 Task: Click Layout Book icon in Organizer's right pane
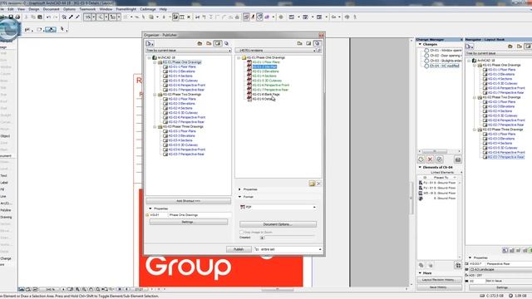tap(308, 43)
